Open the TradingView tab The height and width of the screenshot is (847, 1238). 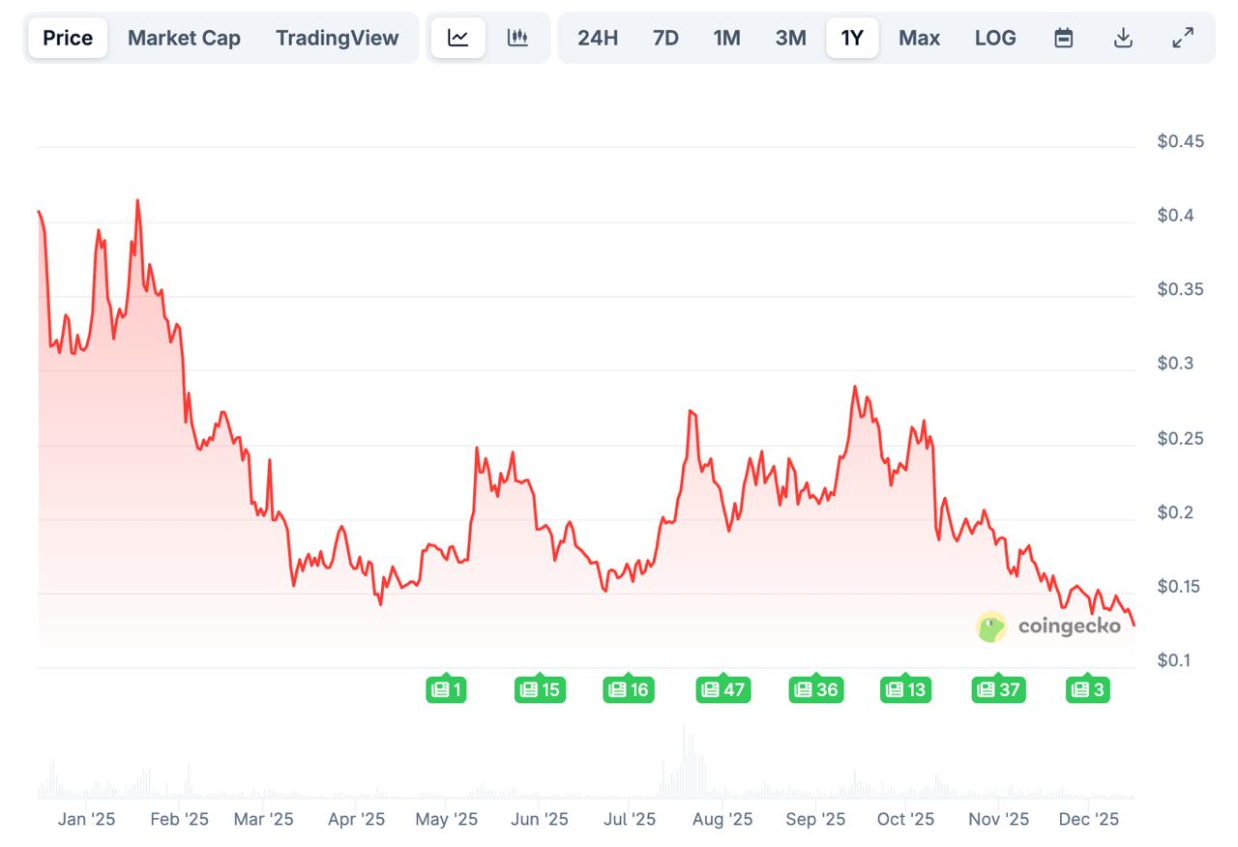pos(337,38)
